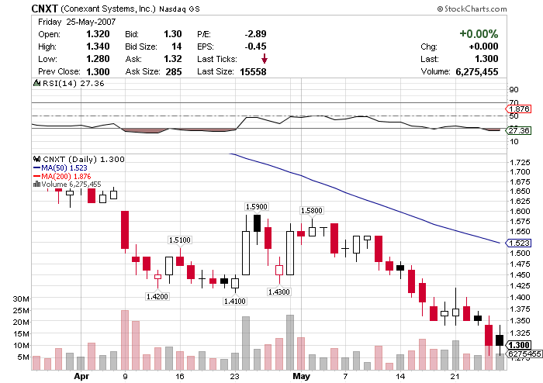Click the 1.4300 price low label
543x383 pixels.
point(279,292)
